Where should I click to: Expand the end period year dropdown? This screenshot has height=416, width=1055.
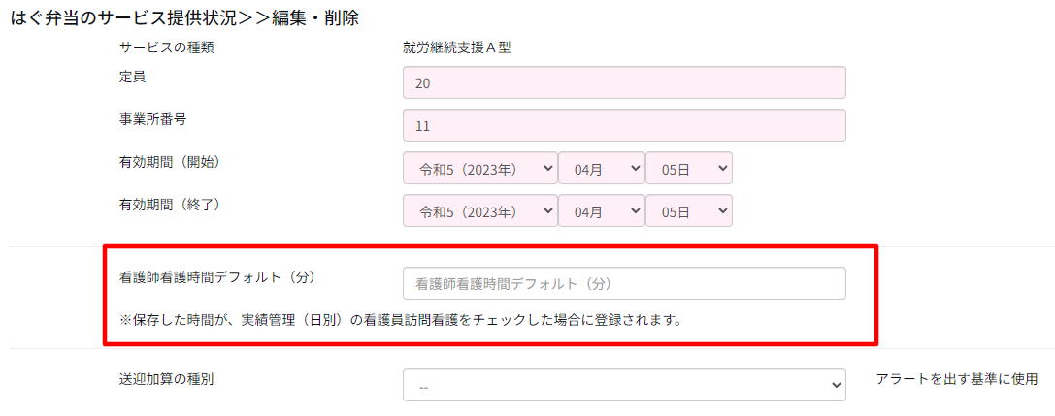tap(479, 211)
